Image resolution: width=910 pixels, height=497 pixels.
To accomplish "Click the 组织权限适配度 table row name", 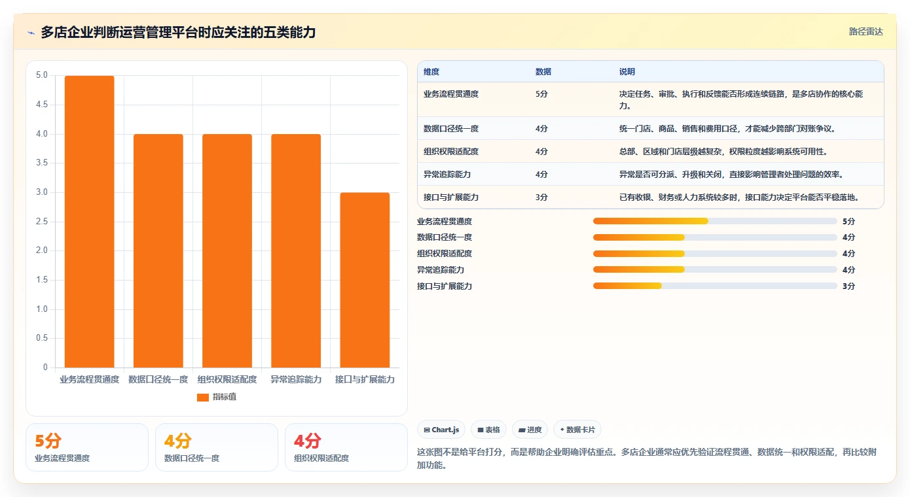I will pos(451,152).
